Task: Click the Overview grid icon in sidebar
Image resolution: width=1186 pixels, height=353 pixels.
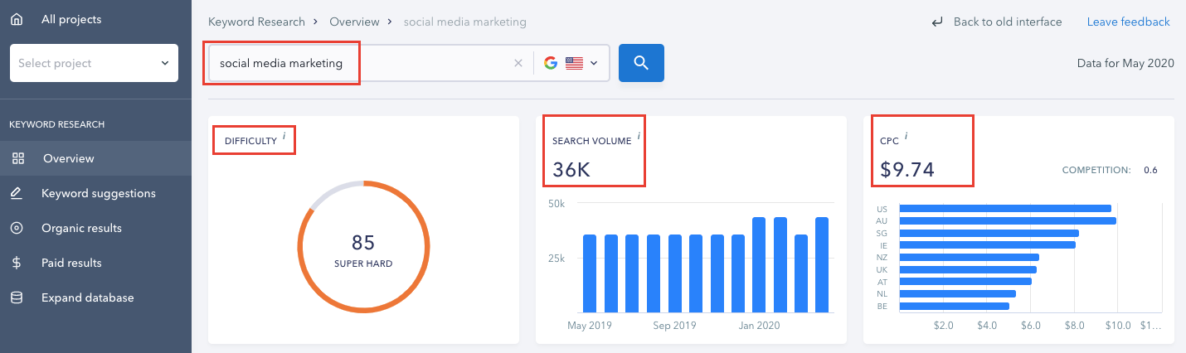Action: (x=17, y=158)
